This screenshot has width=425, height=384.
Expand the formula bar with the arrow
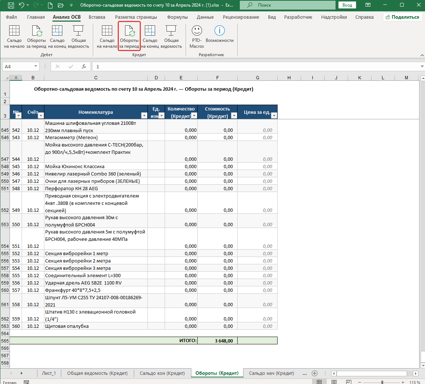(x=422, y=66)
